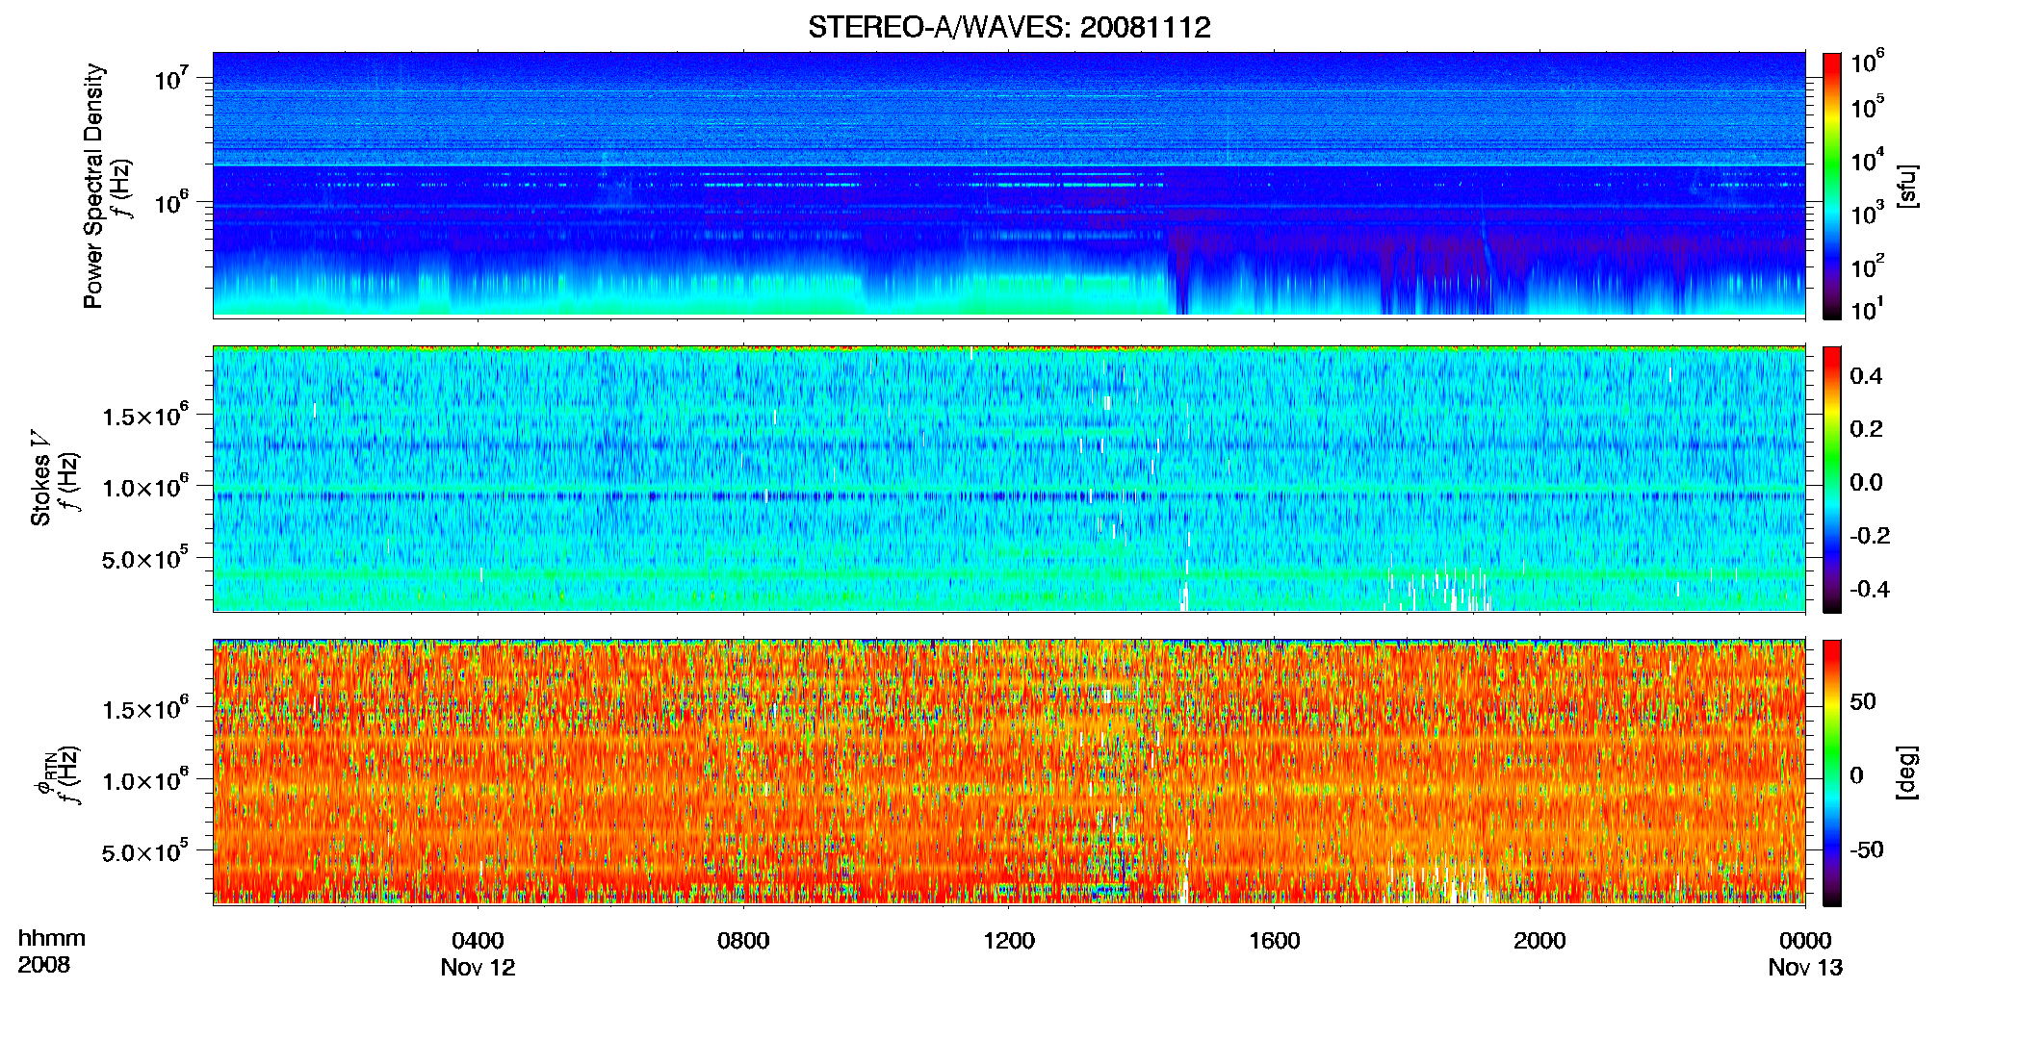Click 1.5×10^6 tick on φRTN panel

point(145,708)
